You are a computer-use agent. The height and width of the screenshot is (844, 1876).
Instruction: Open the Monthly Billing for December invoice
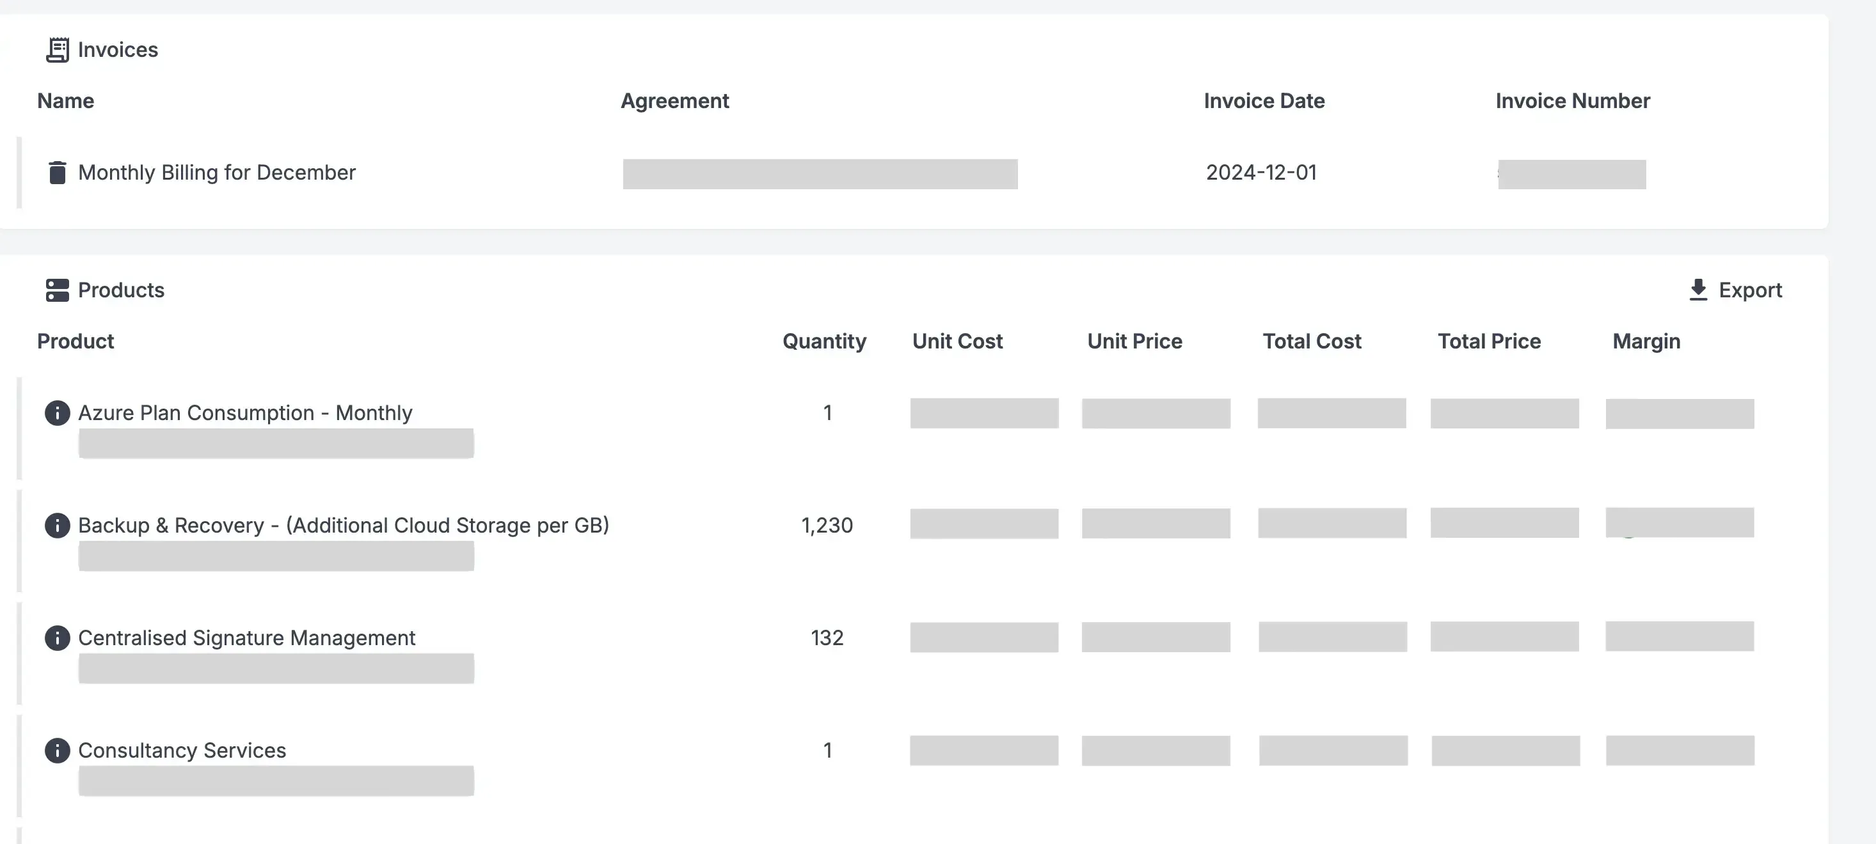click(x=216, y=173)
